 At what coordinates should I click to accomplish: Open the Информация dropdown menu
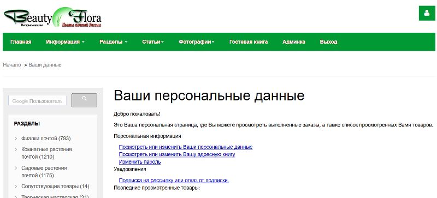pos(65,42)
